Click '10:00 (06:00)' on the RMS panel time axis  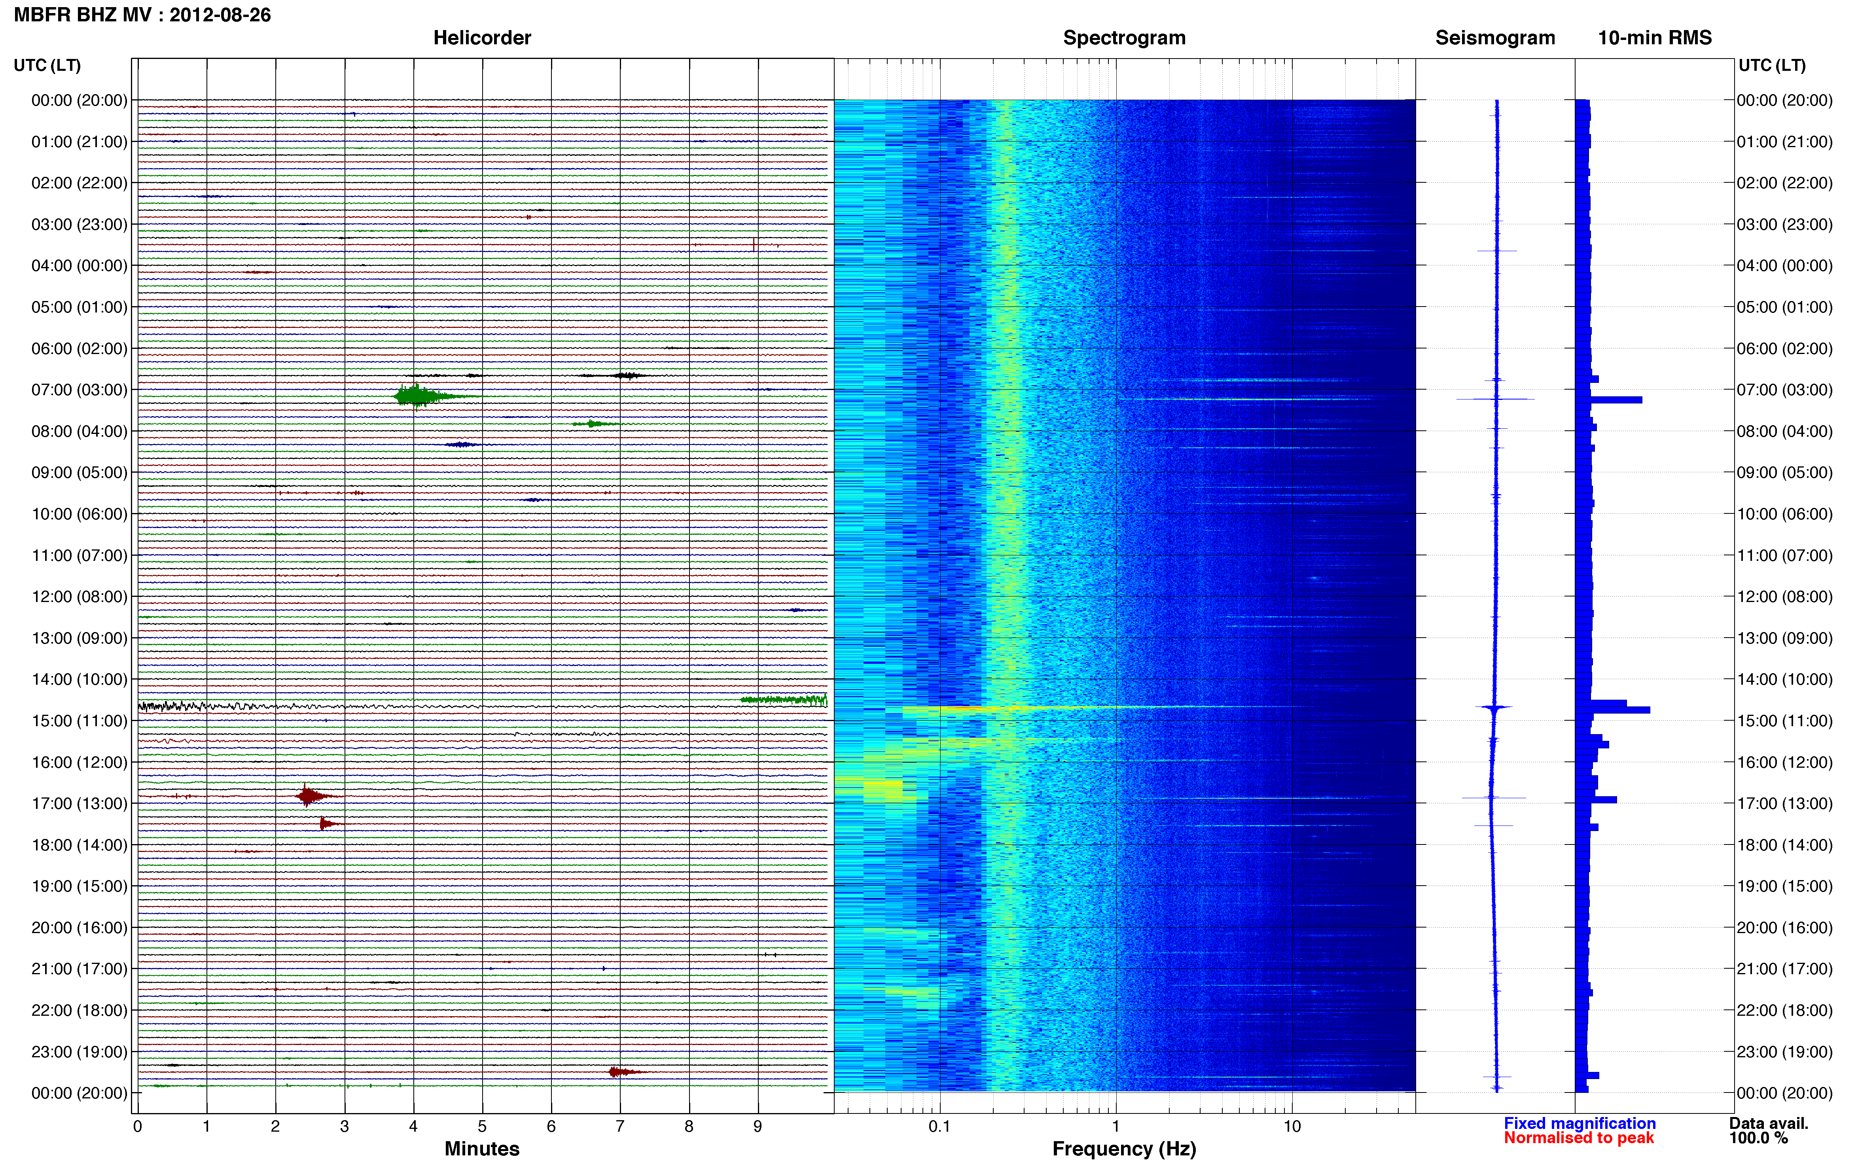(x=1784, y=514)
